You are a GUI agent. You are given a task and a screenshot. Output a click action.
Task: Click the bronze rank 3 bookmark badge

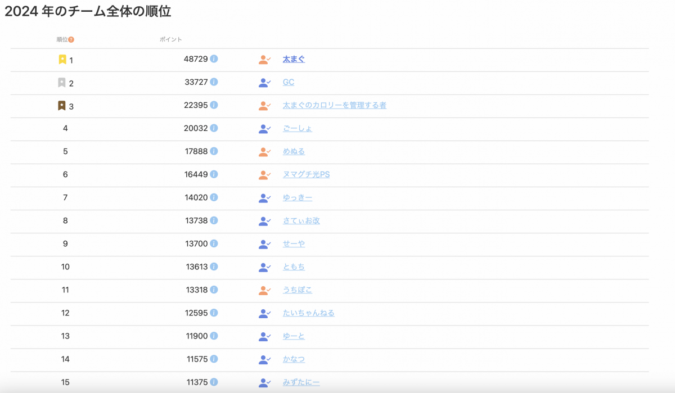[62, 106]
